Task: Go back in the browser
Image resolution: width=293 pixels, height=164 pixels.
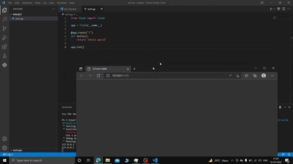Action: [81, 76]
